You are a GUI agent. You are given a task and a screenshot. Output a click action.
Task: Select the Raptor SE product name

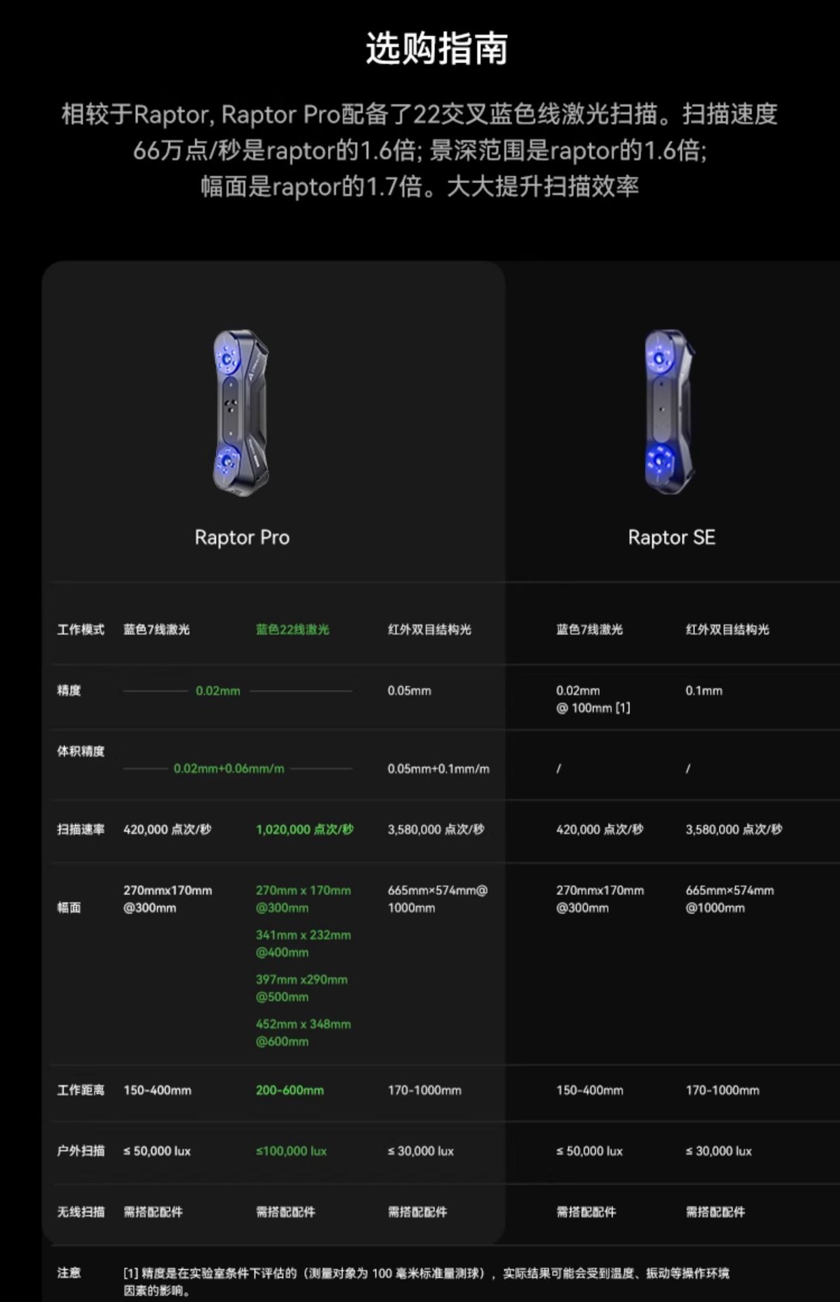pos(671,538)
